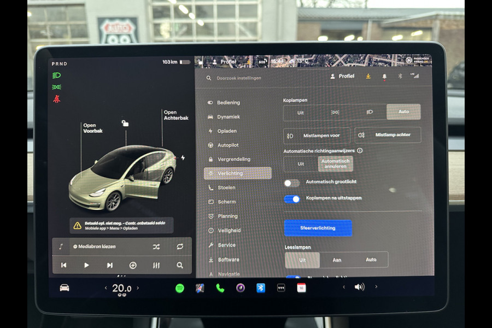Disable Koplampen na uitstappen
Image resolution: width=492 pixels, height=328 pixels.
(292, 200)
